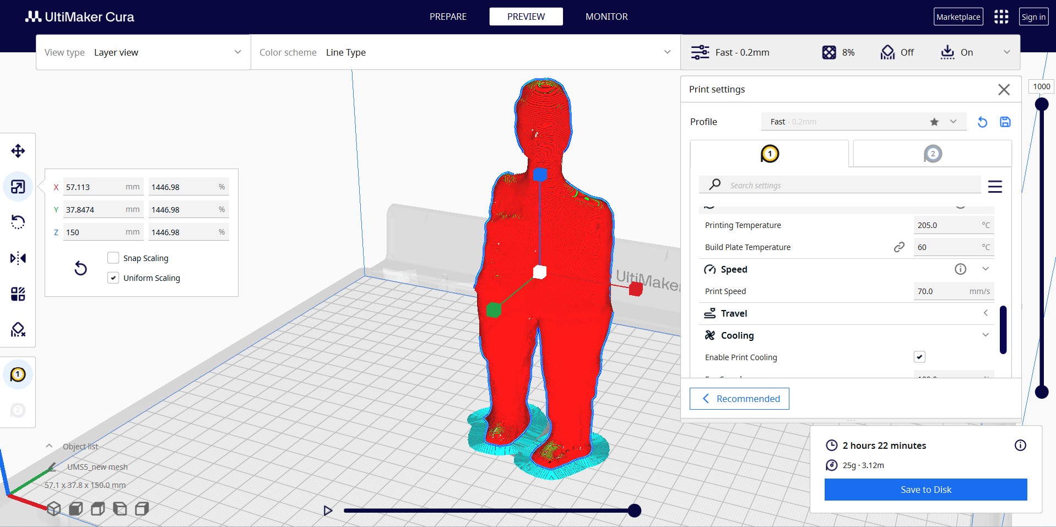Open the Color scheme dropdown
This screenshot has height=527, width=1056.
(465, 52)
